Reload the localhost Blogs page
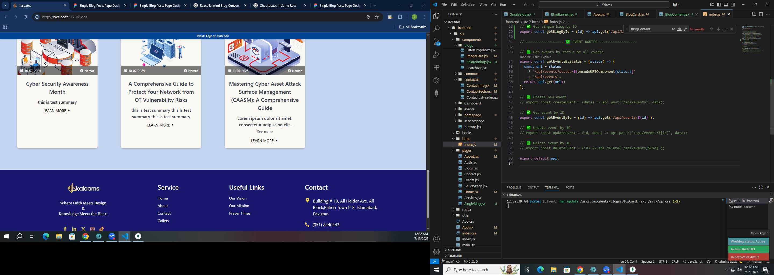 [x=25, y=17]
